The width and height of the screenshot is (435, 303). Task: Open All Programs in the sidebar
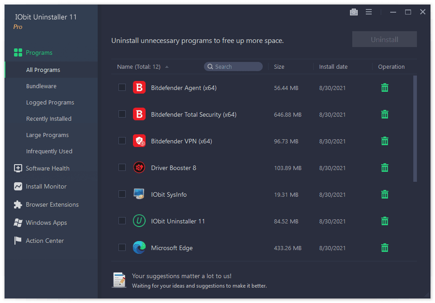[x=52, y=70]
